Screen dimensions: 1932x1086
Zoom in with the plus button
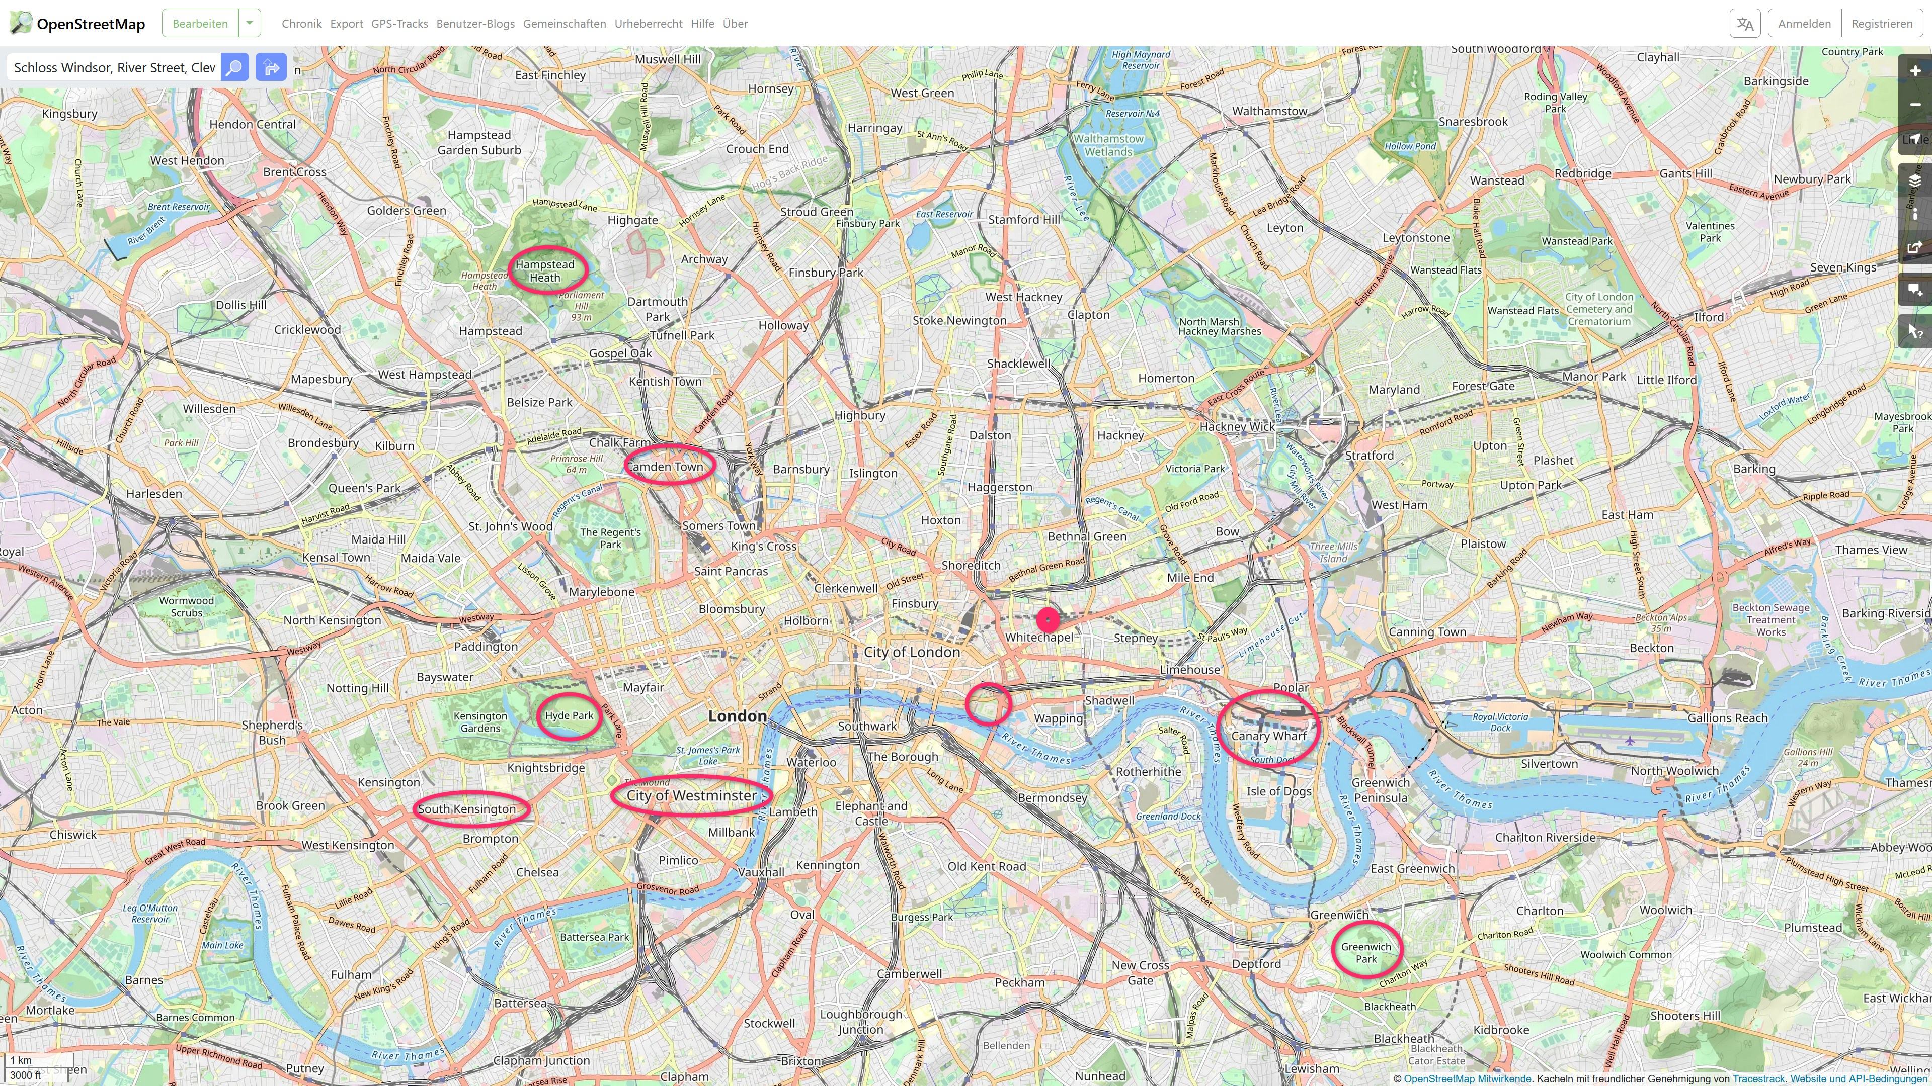pyautogui.click(x=1915, y=71)
